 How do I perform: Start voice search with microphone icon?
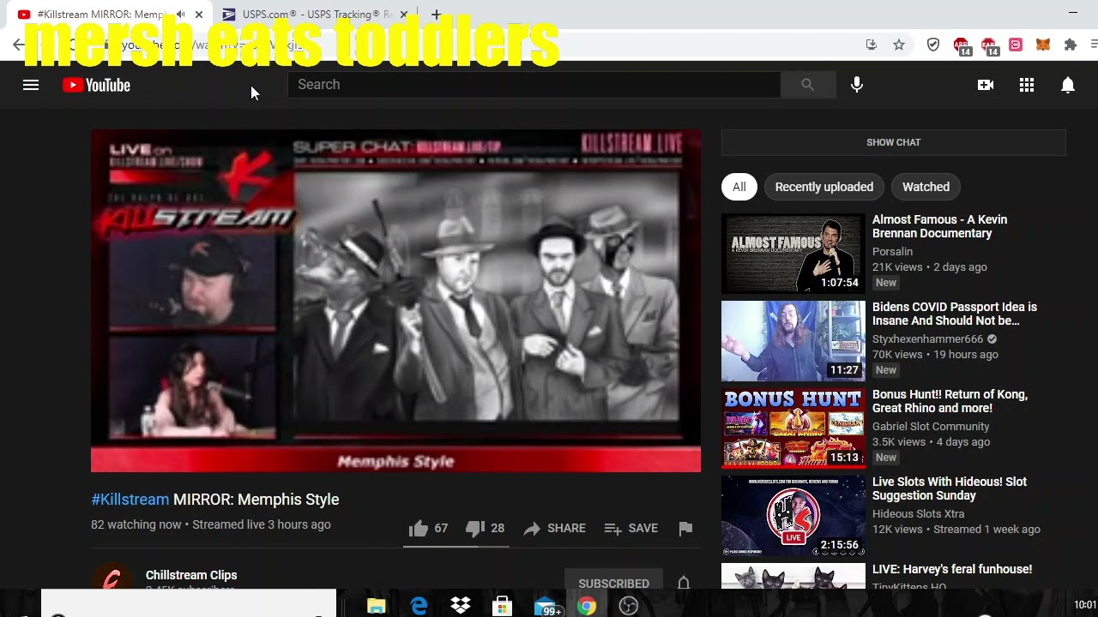[x=857, y=85]
